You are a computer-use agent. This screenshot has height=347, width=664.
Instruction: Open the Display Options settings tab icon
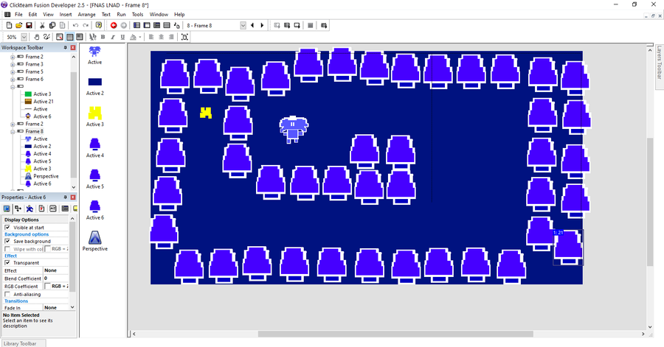pyautogui.click(x=7, y=208)
